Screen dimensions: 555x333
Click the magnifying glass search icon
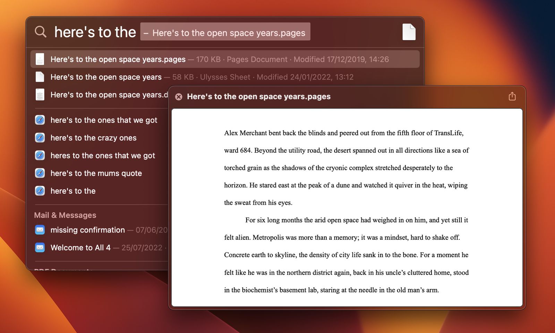(x=41, y=32)
